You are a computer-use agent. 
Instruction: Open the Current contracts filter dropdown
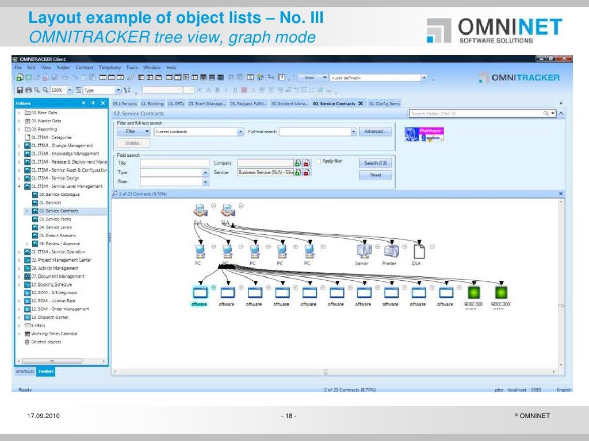[240, 131]
